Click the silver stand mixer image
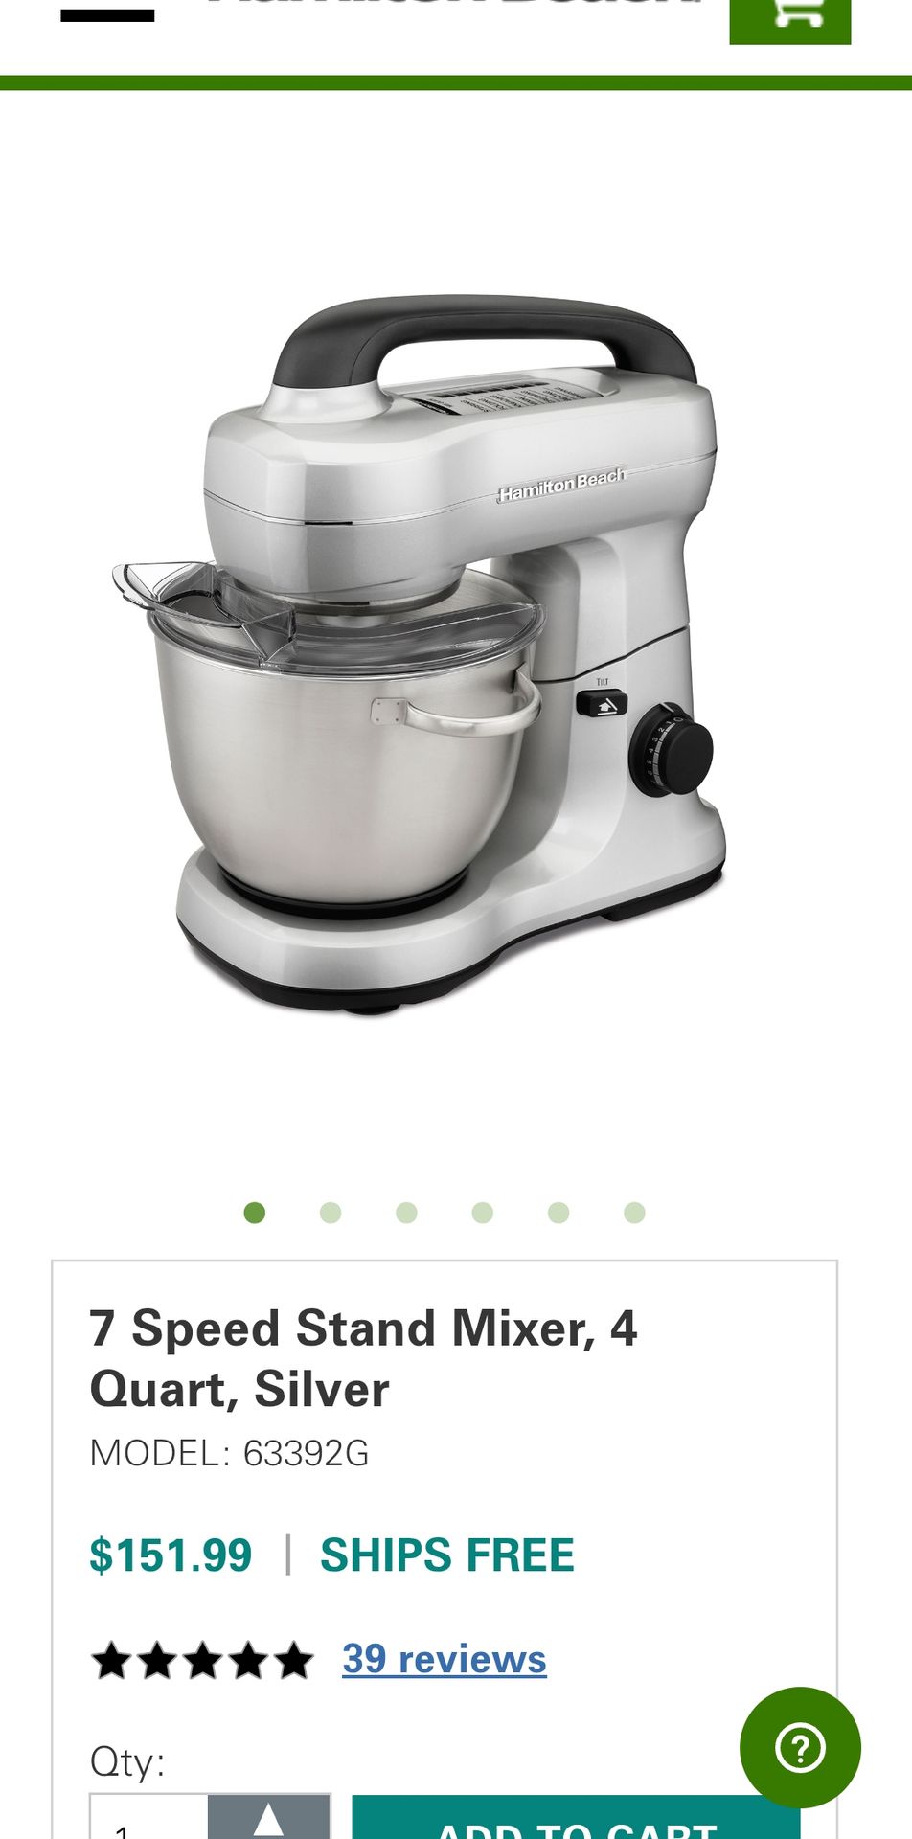This screenshot has height=1839, width=912. click(419, 655)
